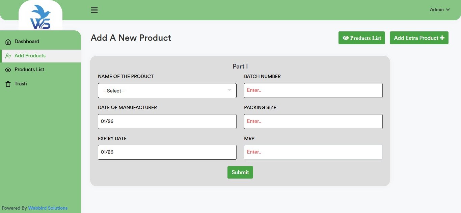Open the Webbird Solutions link

[x=48, y=208]
